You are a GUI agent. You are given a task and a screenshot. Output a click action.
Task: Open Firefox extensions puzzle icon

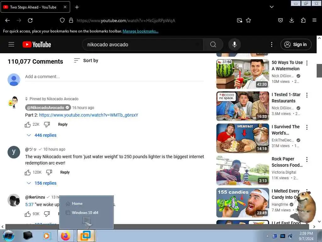coord(303,20)
